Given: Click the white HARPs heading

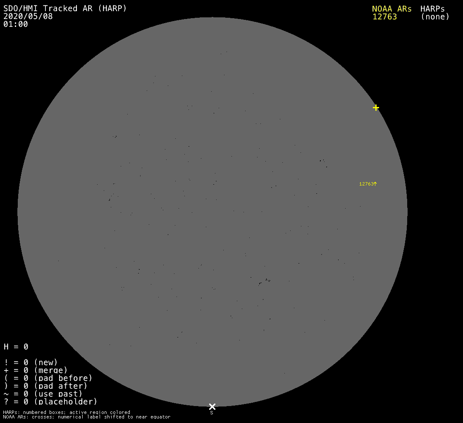Looking at the screenshot, I should 432,9.
